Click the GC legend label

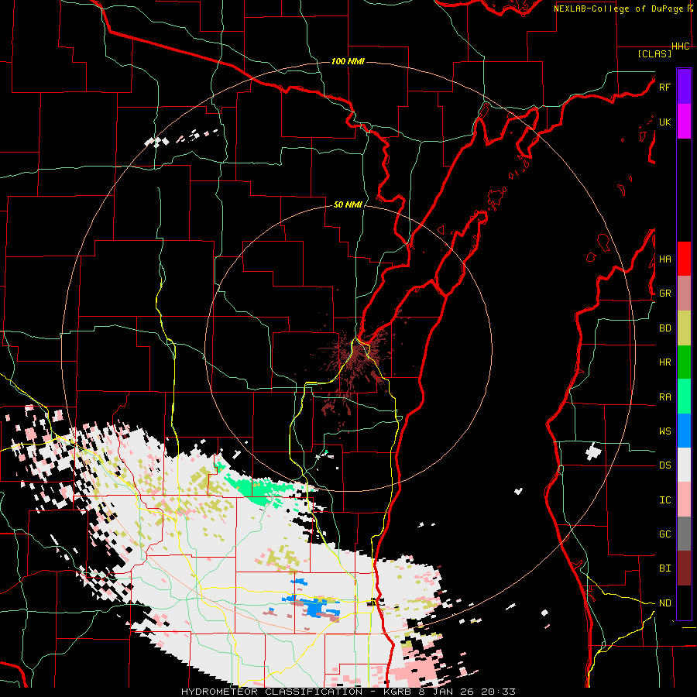pyautogui.click(x=664, y=534)
